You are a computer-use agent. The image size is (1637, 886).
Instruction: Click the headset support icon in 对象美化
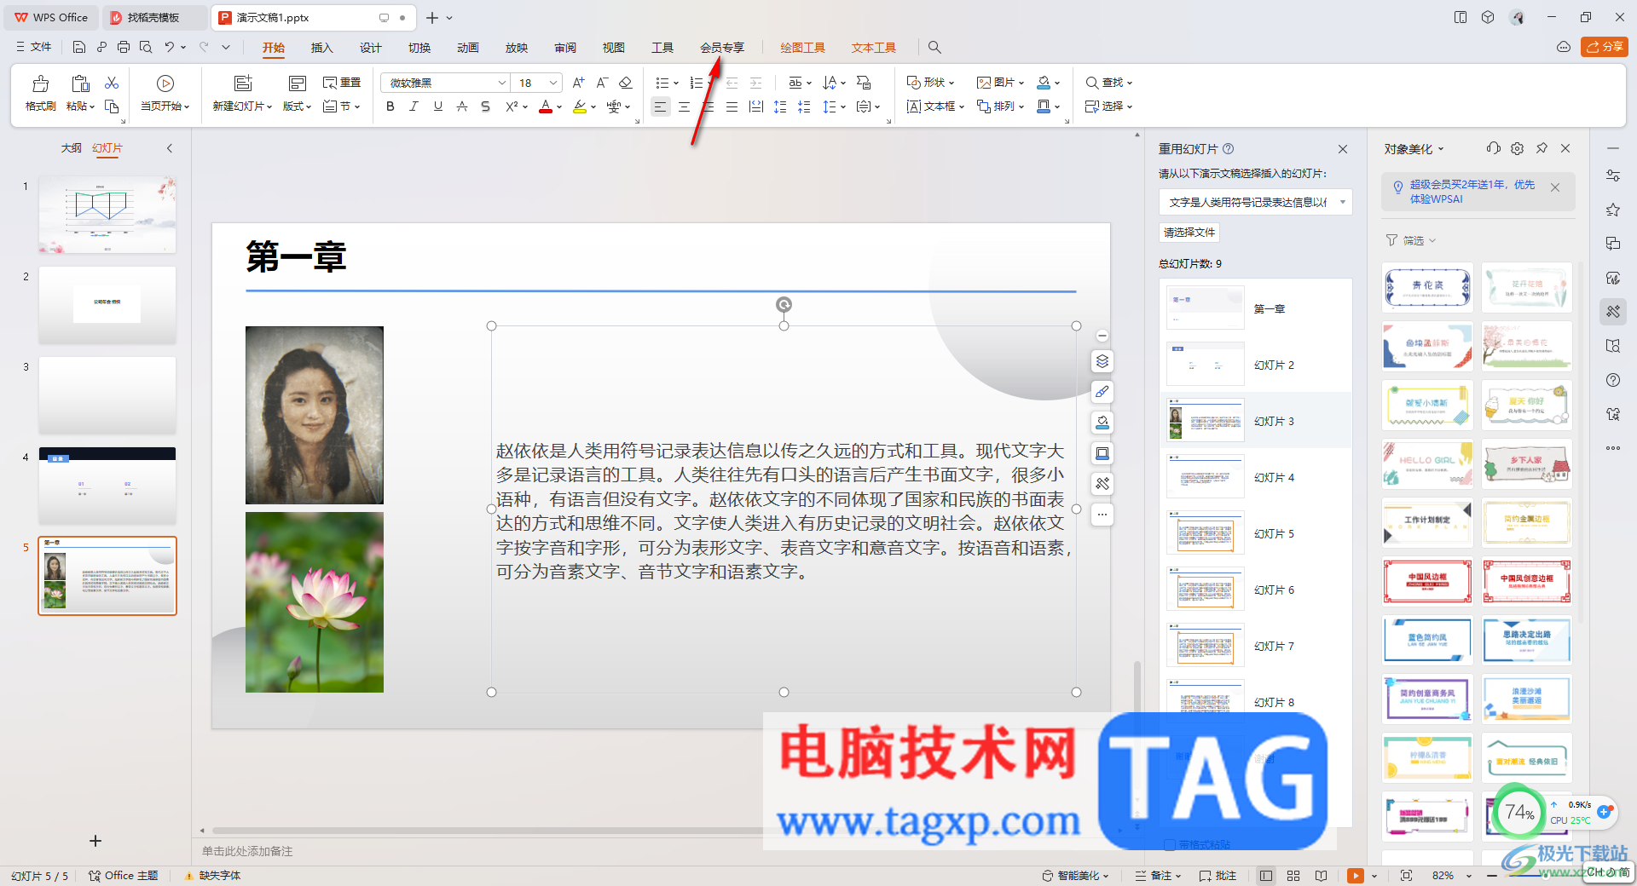click(x=1493, y=148)
